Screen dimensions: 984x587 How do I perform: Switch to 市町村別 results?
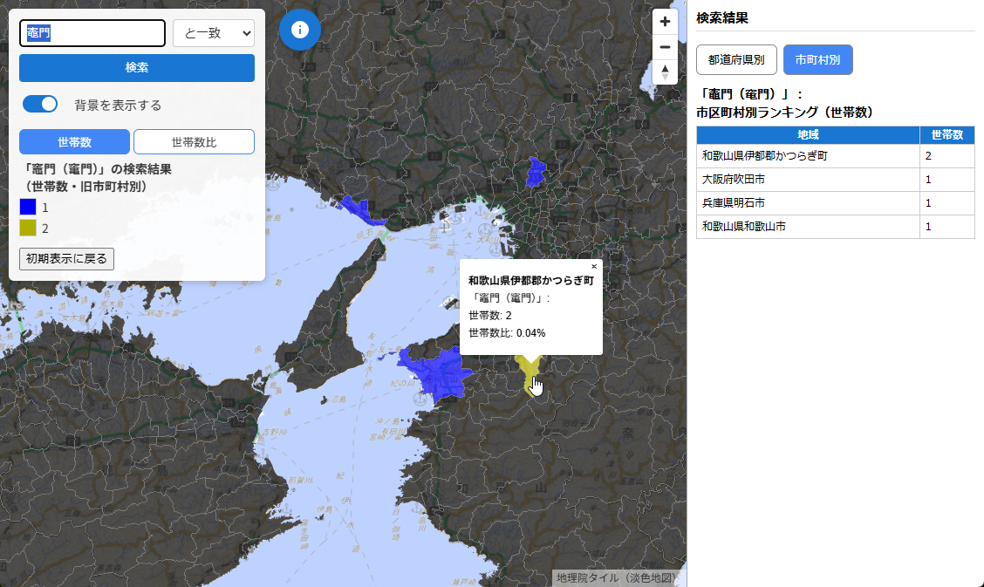pos(817,59)
